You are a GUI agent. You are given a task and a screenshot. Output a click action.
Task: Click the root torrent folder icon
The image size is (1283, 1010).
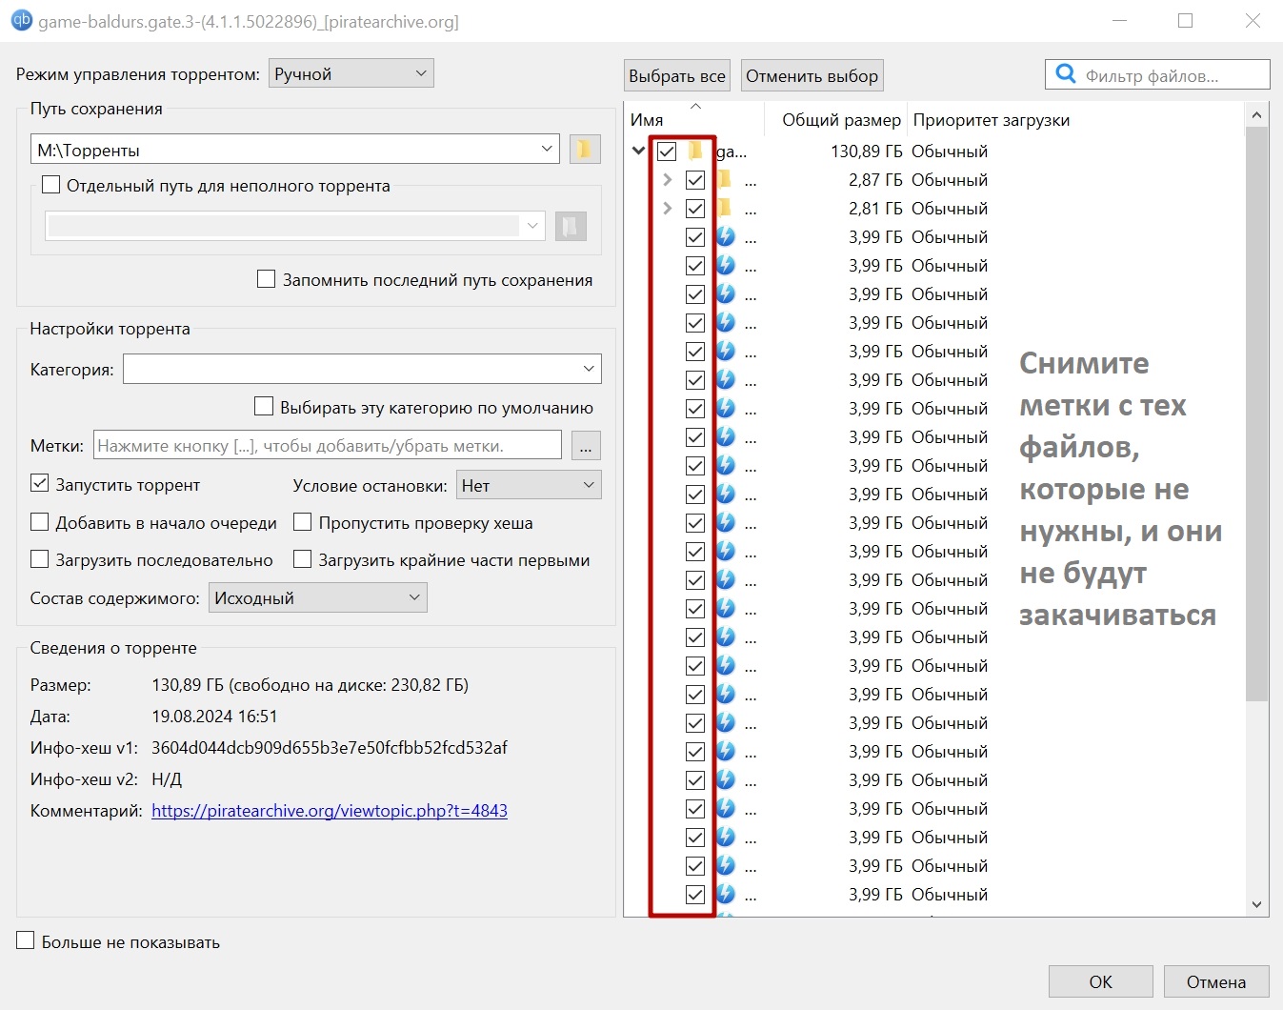696,151
